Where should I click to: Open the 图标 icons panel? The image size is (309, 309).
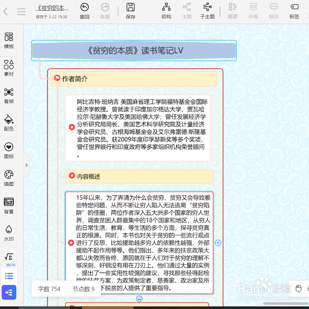pos(9,151)
